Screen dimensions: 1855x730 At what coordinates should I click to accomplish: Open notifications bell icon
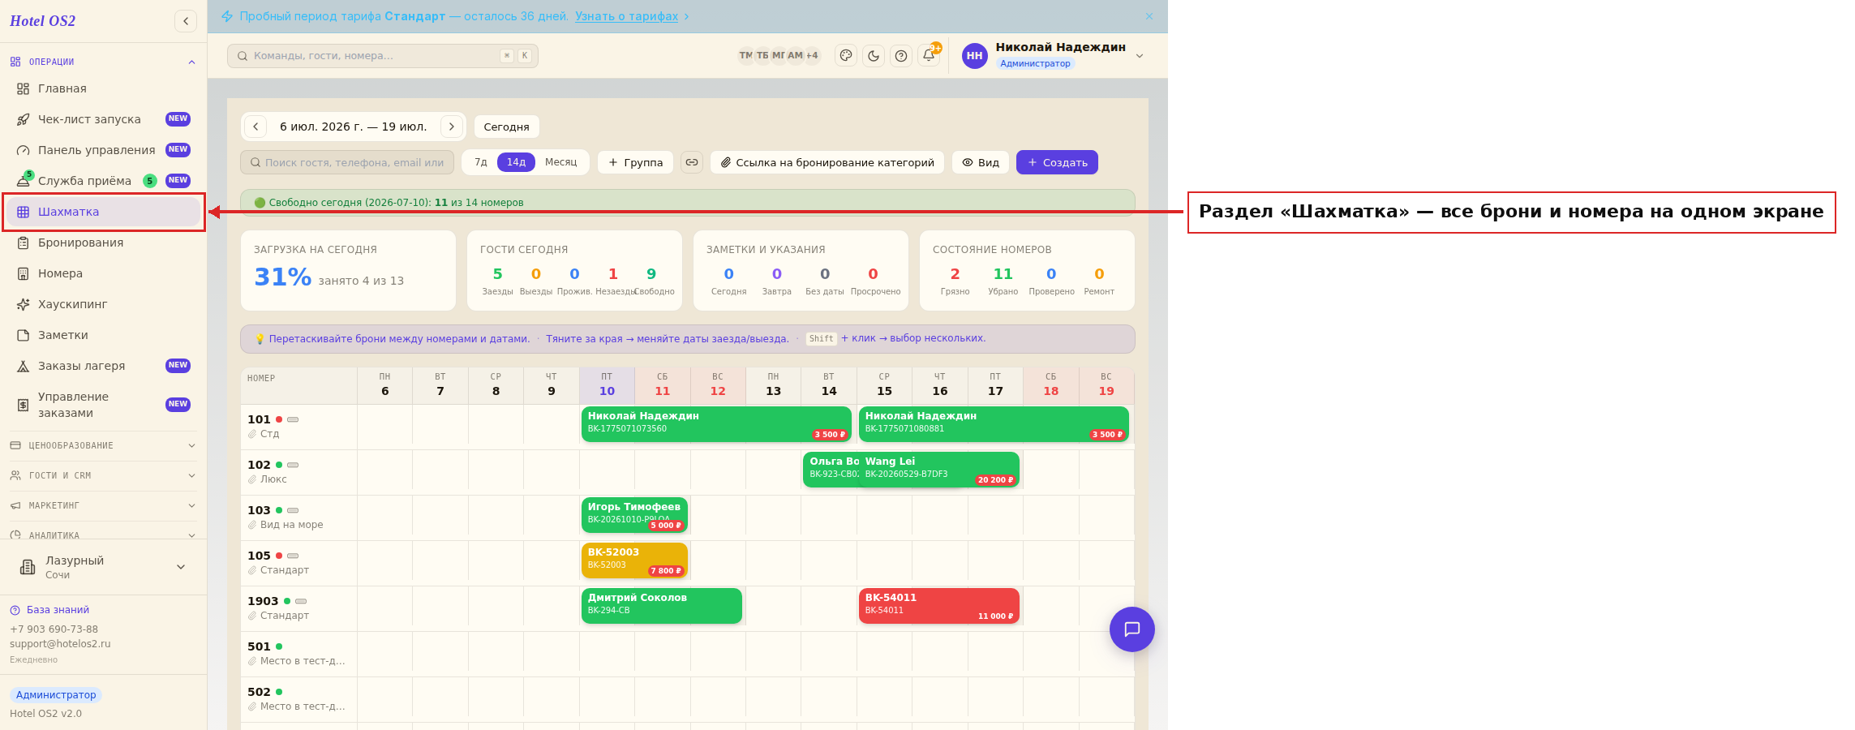(930, 55)
